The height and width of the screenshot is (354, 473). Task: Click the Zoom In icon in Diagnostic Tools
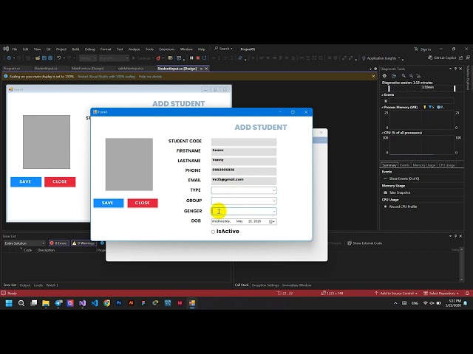point(404,76)
